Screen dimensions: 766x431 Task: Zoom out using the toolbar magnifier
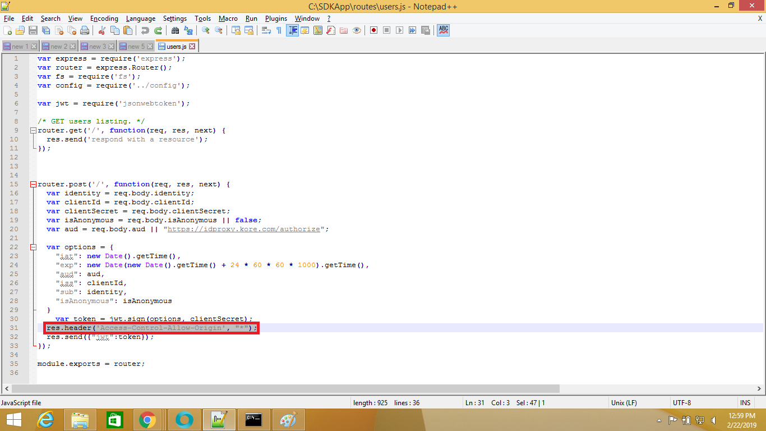(218, 30)
